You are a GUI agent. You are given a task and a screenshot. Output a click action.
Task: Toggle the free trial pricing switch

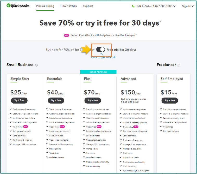(100, 50)
